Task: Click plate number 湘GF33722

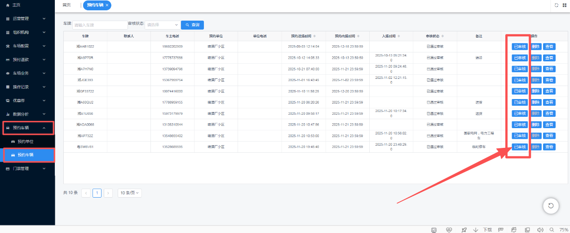Action: pos(85,91)
